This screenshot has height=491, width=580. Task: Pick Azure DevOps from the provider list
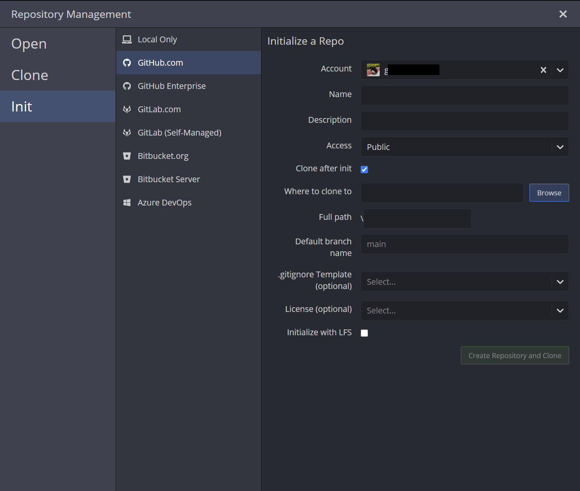[x=189, y=202]
